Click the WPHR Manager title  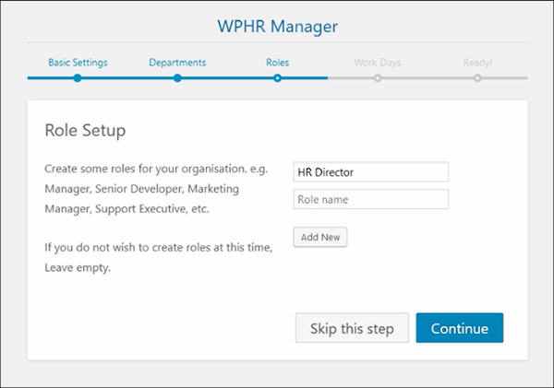pos(277,24)
